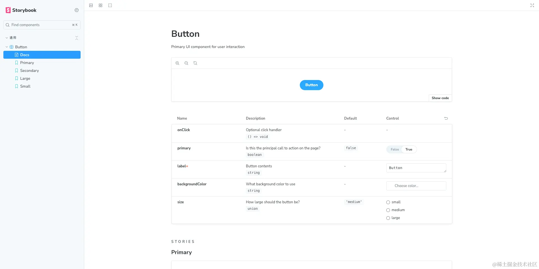539x269 pixels.
Task: Click the 'medium' default value for size
Action: pyautogui.click(x=354, y=202)
